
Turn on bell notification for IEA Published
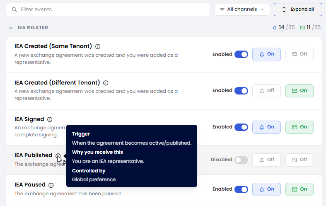click(x=266, y=160)
